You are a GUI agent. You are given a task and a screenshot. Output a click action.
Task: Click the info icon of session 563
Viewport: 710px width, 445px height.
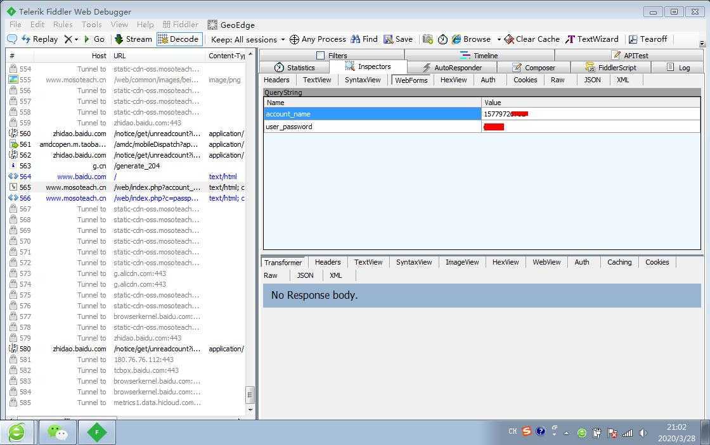click(x=13, y=165)
